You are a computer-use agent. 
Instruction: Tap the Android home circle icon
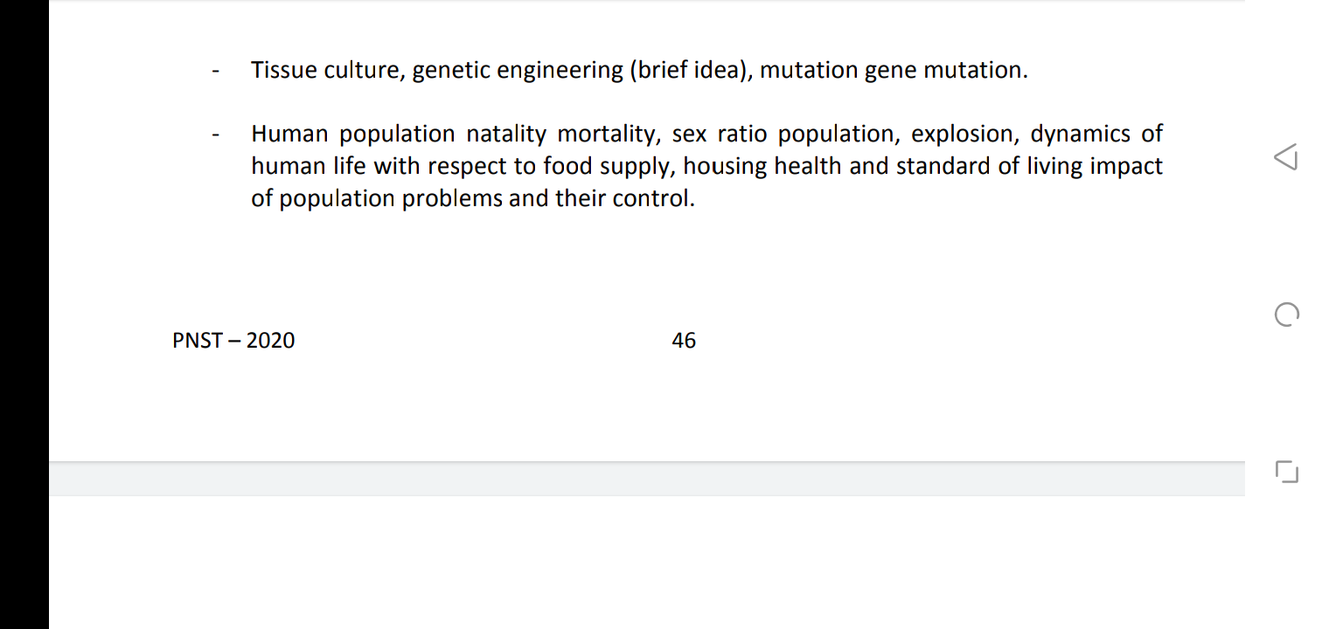coord(1287,314)
